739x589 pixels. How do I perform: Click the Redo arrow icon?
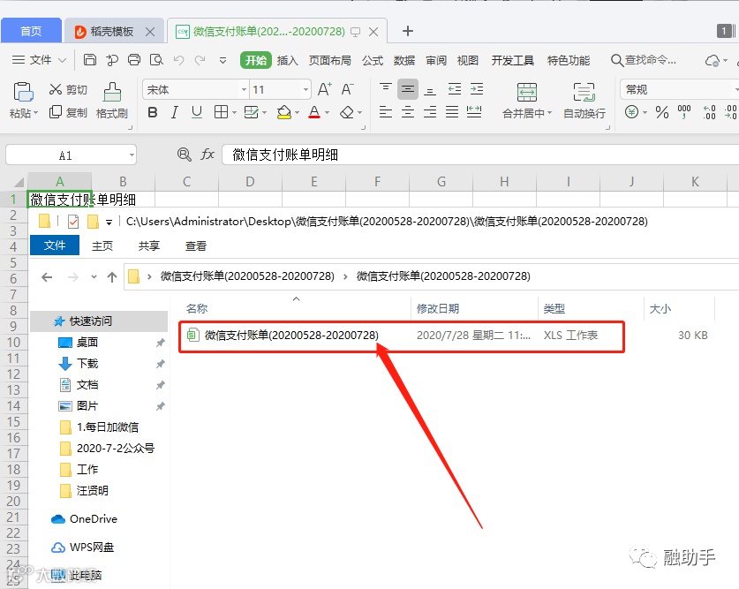[200, 60]
